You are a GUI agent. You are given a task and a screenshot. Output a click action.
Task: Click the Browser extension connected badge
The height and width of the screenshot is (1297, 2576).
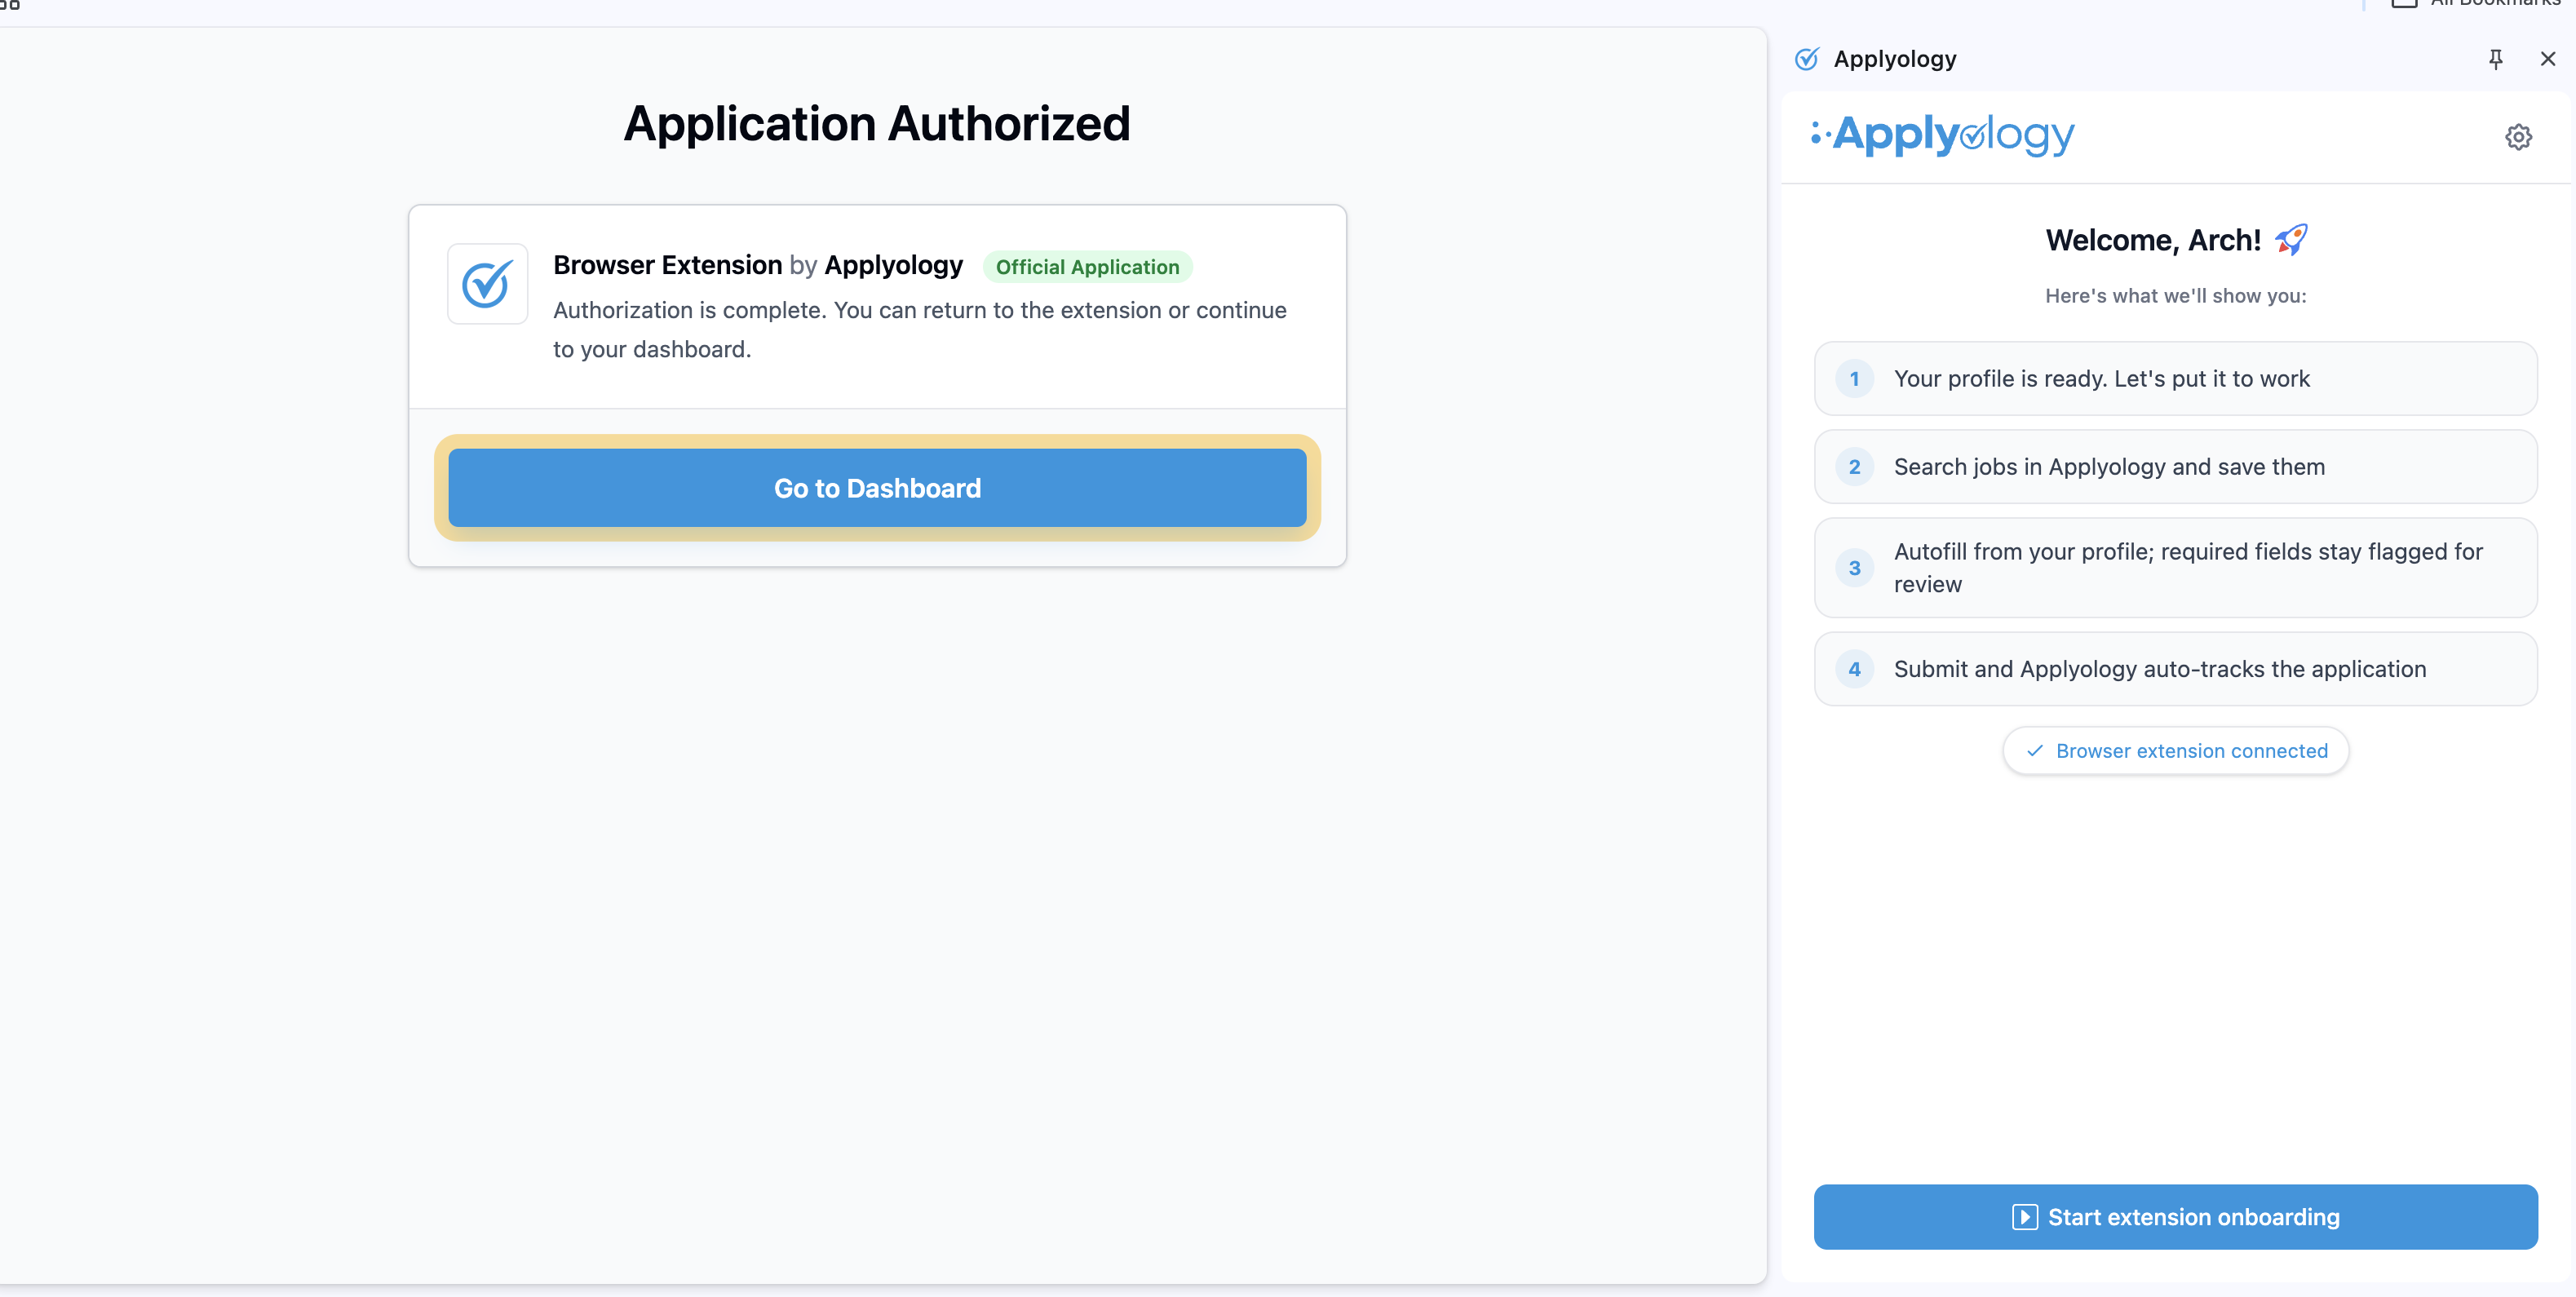(2175, 751)
